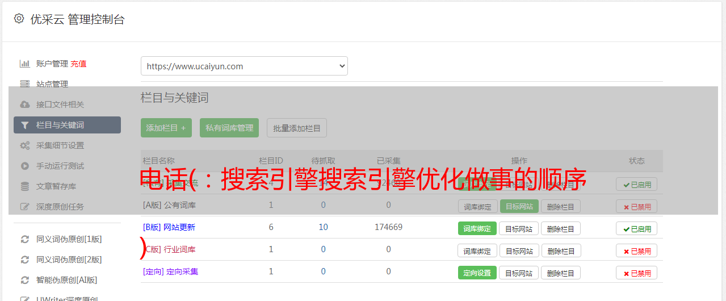The image size is (726, 301).
Task: Click refresh icon beside 同义词伪原创[2版]
Action: (x=24, y=260)
